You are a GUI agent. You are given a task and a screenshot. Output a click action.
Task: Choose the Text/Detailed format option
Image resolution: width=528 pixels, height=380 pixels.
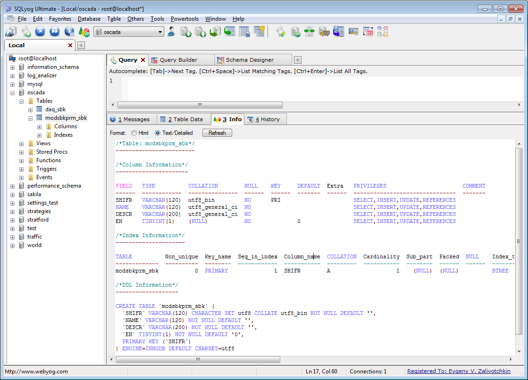pyautogui.click(x=158, y=133)
